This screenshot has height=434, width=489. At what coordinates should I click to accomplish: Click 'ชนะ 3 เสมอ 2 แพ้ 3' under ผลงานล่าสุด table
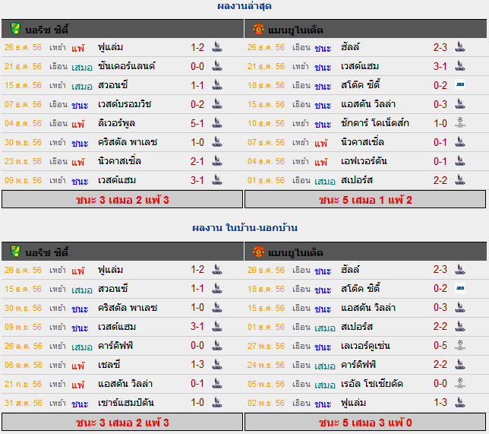coord(122,199)
